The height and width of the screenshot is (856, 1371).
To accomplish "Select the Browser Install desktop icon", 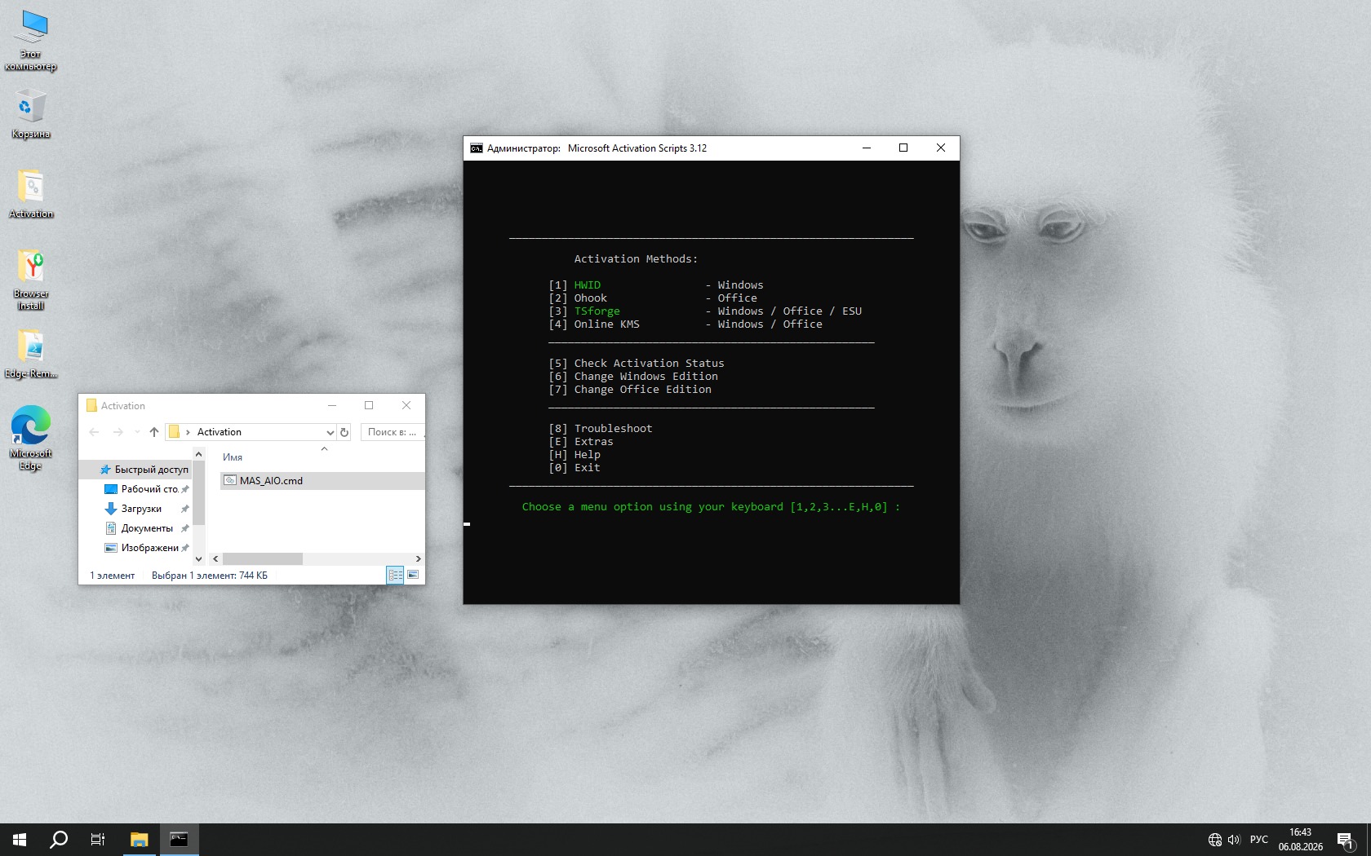I will pyautogui.click(x=31, y=280).
